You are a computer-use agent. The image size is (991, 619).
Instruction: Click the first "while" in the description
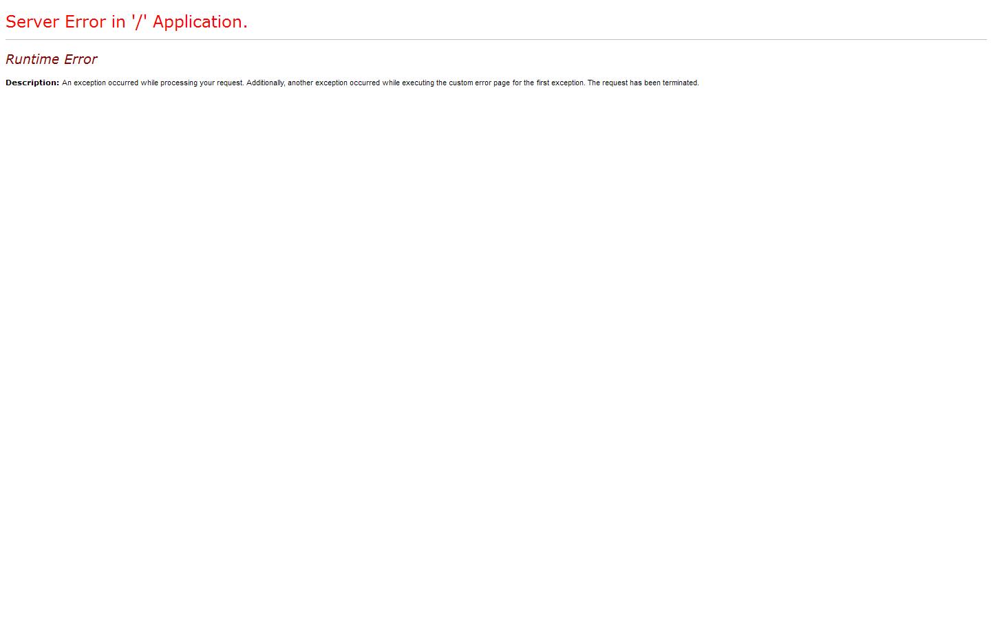(149, 83)
